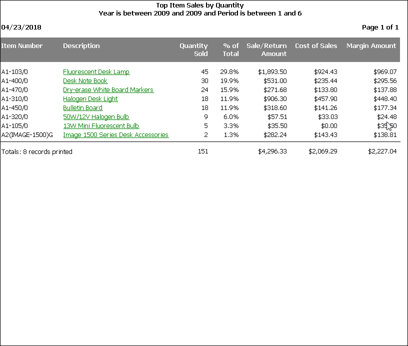Click the Margin Amount column header
The height and width of the screenshot is (346, 408).
(x=371, y=46)
